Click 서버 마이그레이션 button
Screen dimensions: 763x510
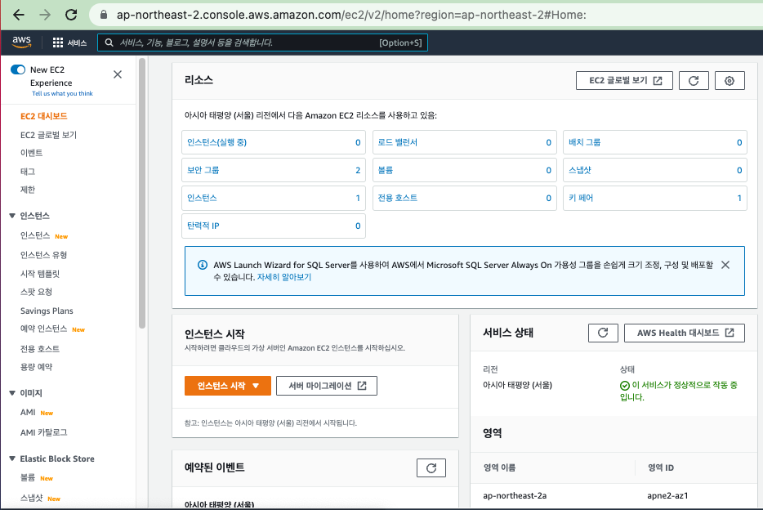click(x=327, y=386)
